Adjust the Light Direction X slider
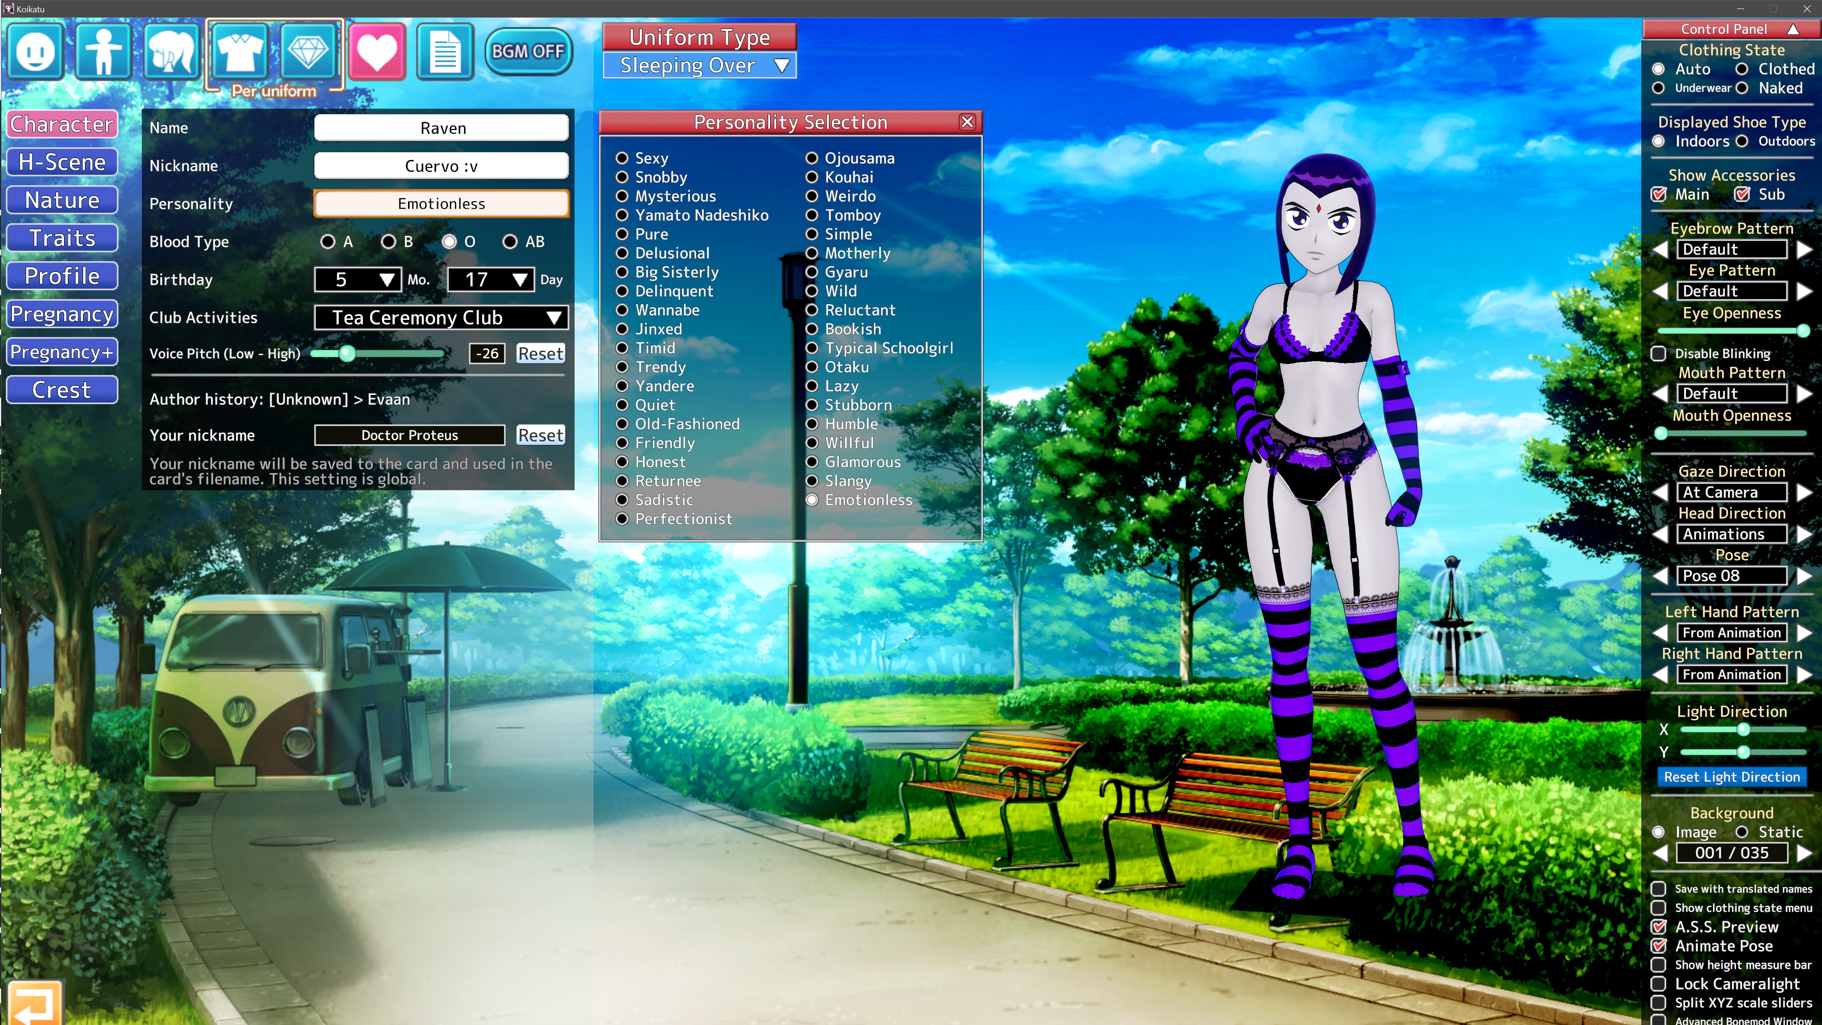Image resolution: width=1822 pixels, height=1025 pixels. [1743, 730]
